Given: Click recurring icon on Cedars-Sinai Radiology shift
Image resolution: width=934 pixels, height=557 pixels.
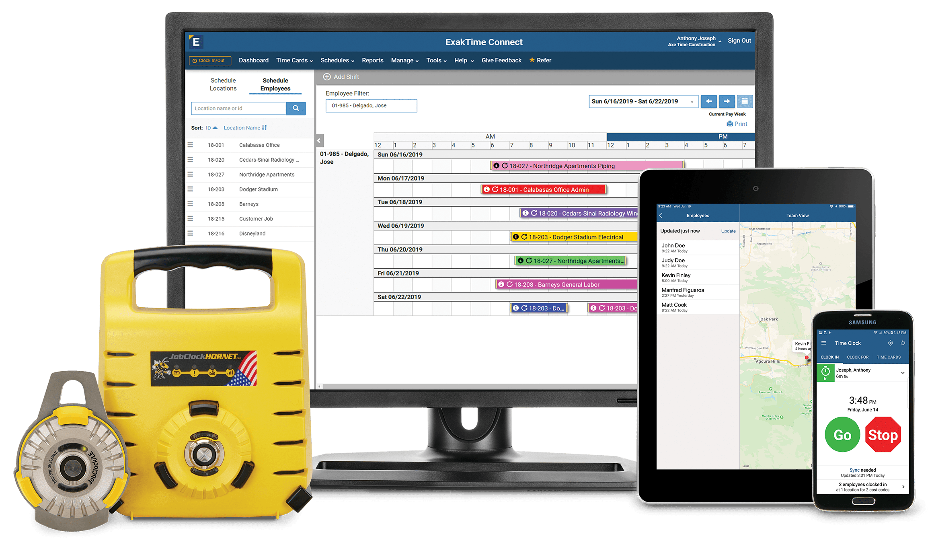Looking at the screenshot, I should tap(534, 213).
